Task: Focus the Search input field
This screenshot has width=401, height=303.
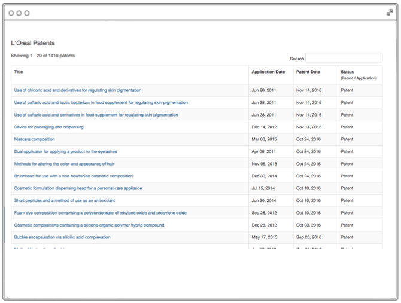Action: click(x=344, y=57)
